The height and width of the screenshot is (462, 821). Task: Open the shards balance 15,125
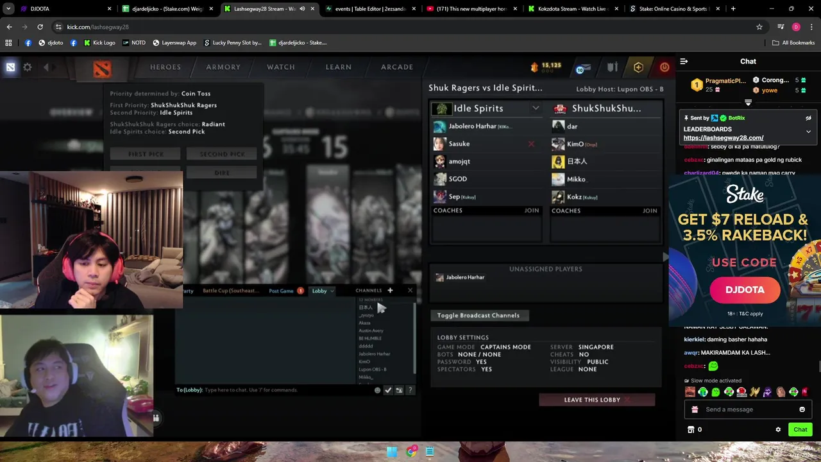pos(546,66)
